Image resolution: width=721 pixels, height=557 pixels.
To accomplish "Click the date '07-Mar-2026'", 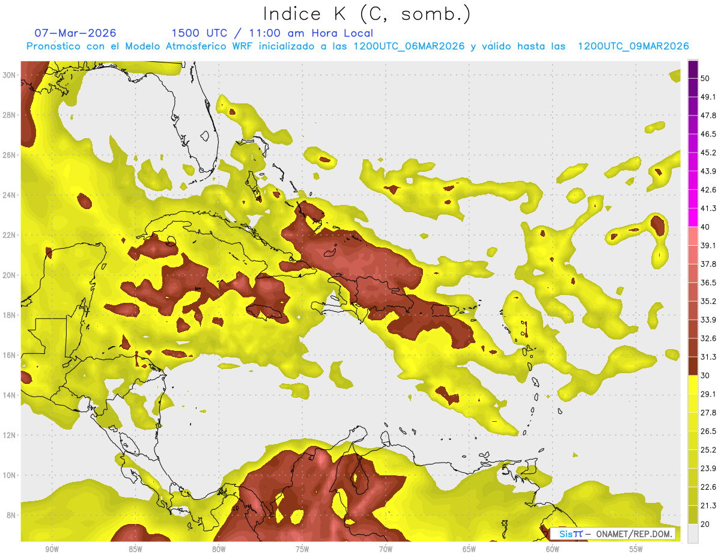I will pos(76,33).
